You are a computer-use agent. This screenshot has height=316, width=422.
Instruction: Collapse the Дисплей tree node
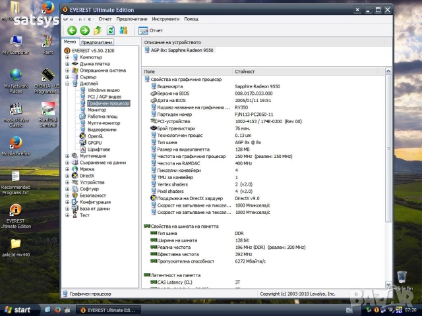(x=67, y=84)
